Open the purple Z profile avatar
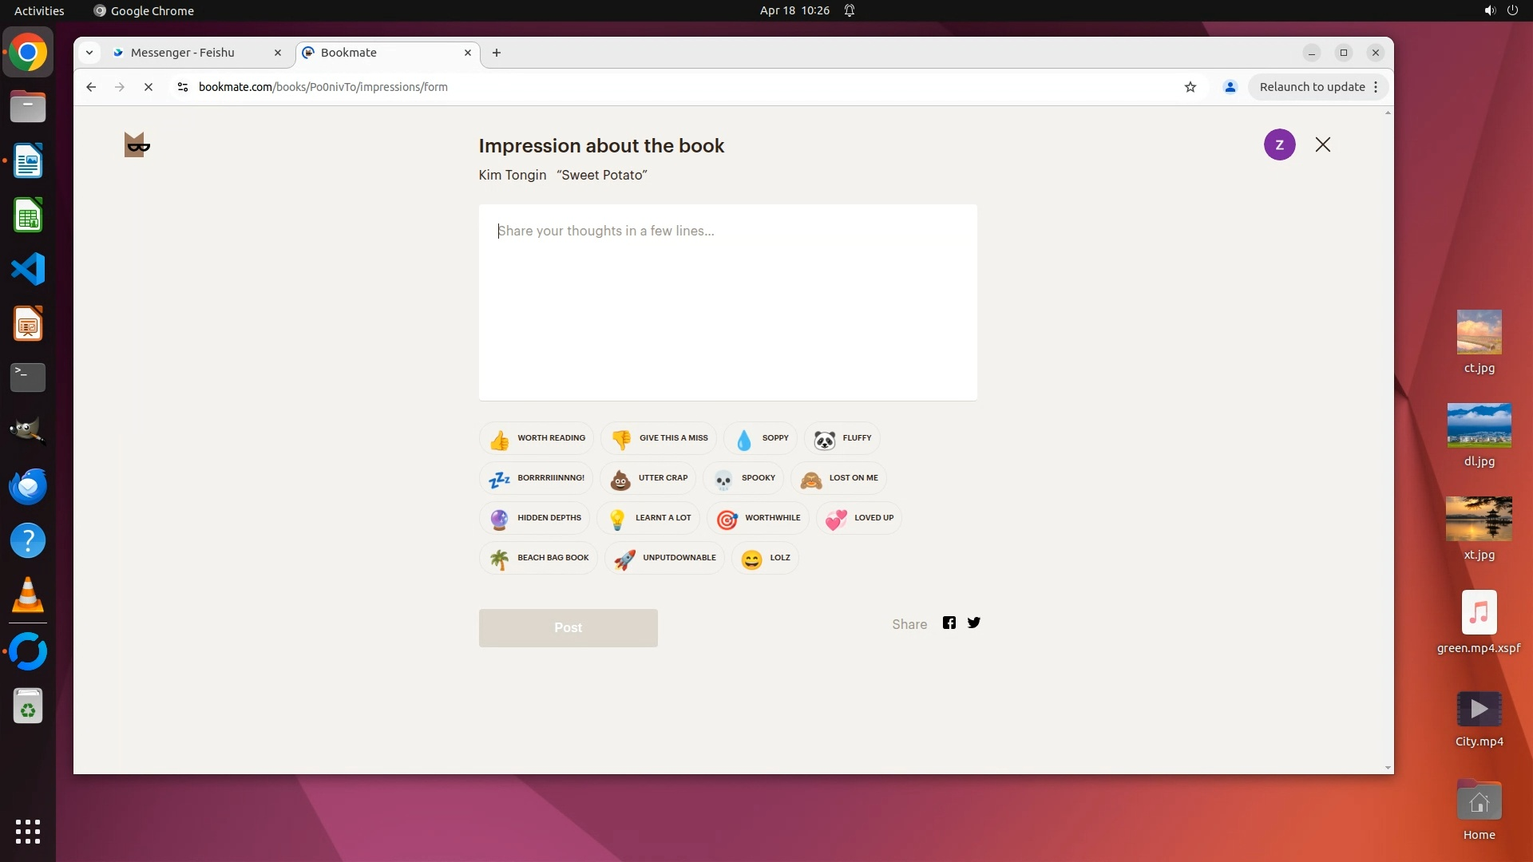The image size is (1533, 862). pyautogui.click(x=1279, y=144)
